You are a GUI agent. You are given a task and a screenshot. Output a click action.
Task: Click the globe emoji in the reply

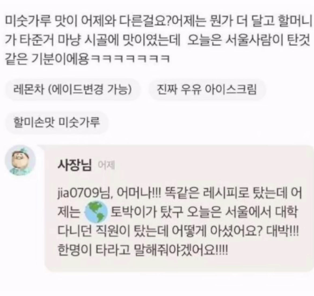click(x=96, y=212)
